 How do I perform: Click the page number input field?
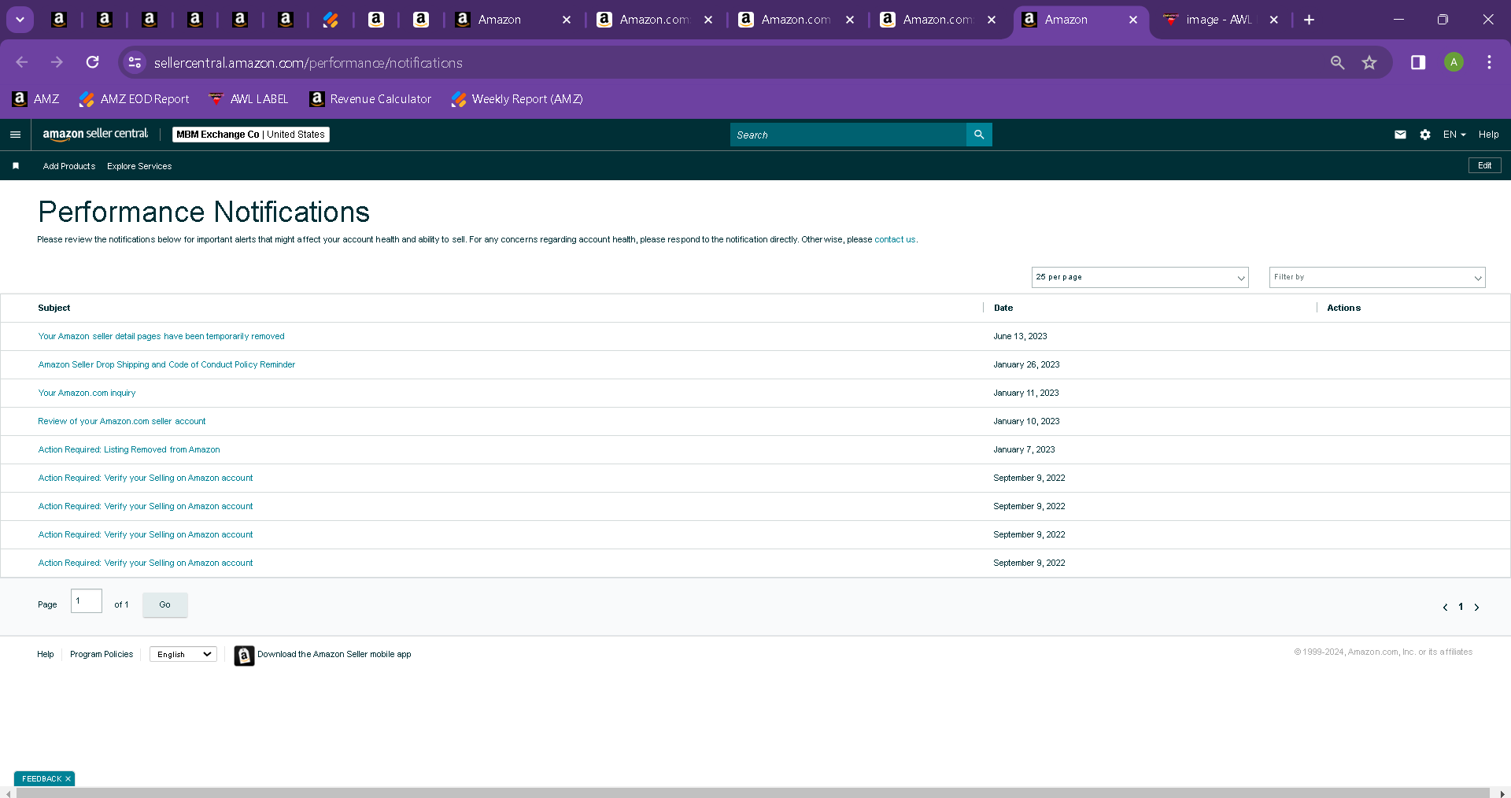click(x=87, y=601)
